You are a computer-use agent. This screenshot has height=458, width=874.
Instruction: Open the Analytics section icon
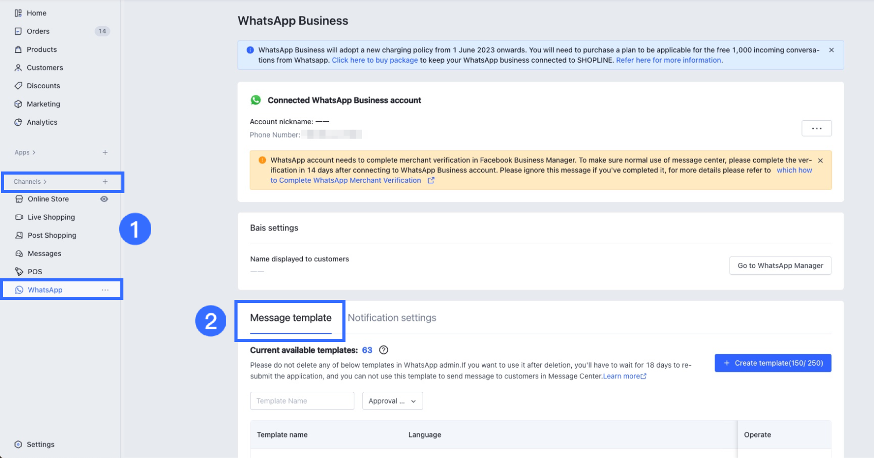[x=19, y=122]
